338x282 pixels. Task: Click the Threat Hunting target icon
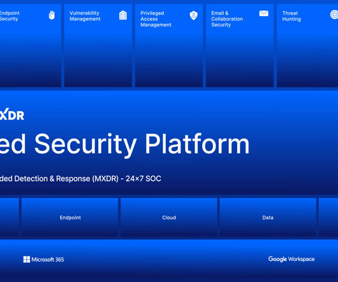click(334, 15)
